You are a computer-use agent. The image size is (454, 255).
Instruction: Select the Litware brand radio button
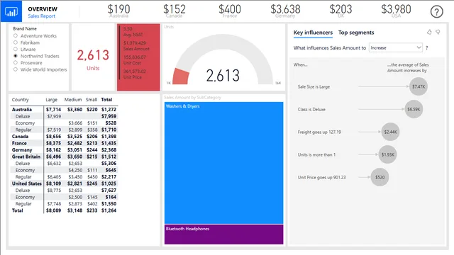pyautogui.click(x=16, y=49)
